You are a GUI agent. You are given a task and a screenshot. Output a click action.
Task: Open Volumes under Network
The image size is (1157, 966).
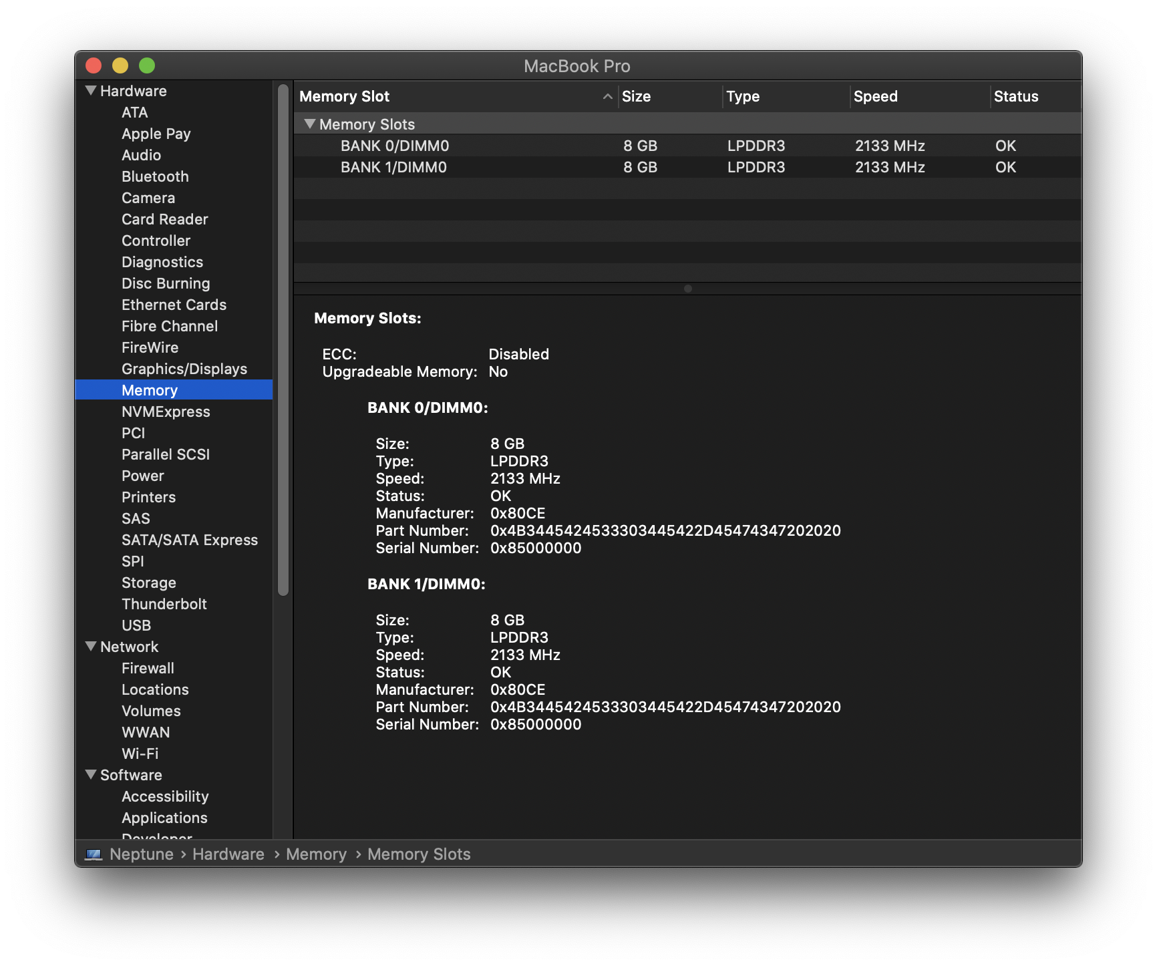coord(151,711)
